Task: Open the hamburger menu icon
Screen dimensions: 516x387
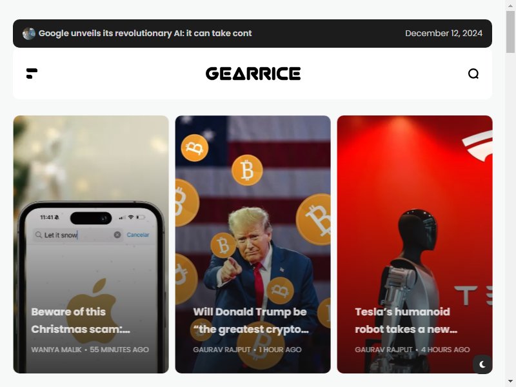Action: click(32, 74)
